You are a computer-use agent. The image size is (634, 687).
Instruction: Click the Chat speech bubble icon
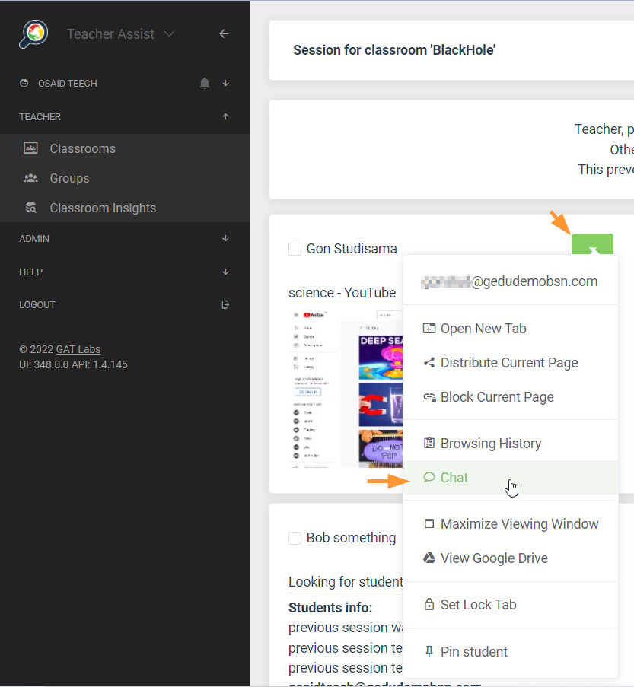coord(429,477)
